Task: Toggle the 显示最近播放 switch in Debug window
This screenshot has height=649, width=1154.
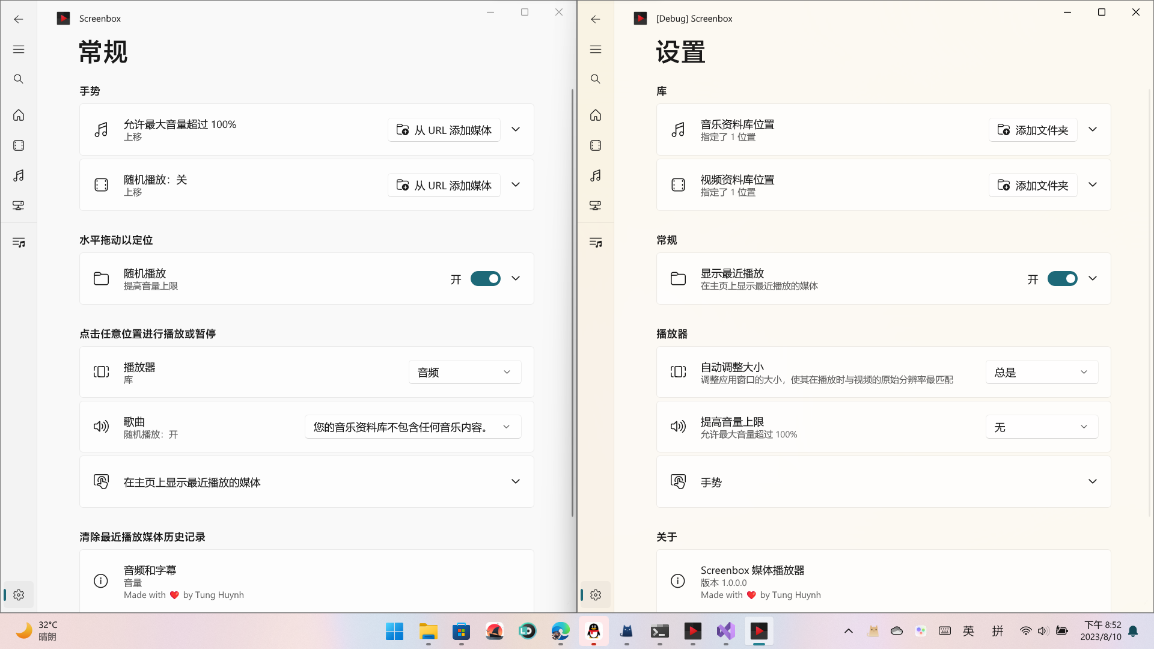Action: [x=1063, y=278]
